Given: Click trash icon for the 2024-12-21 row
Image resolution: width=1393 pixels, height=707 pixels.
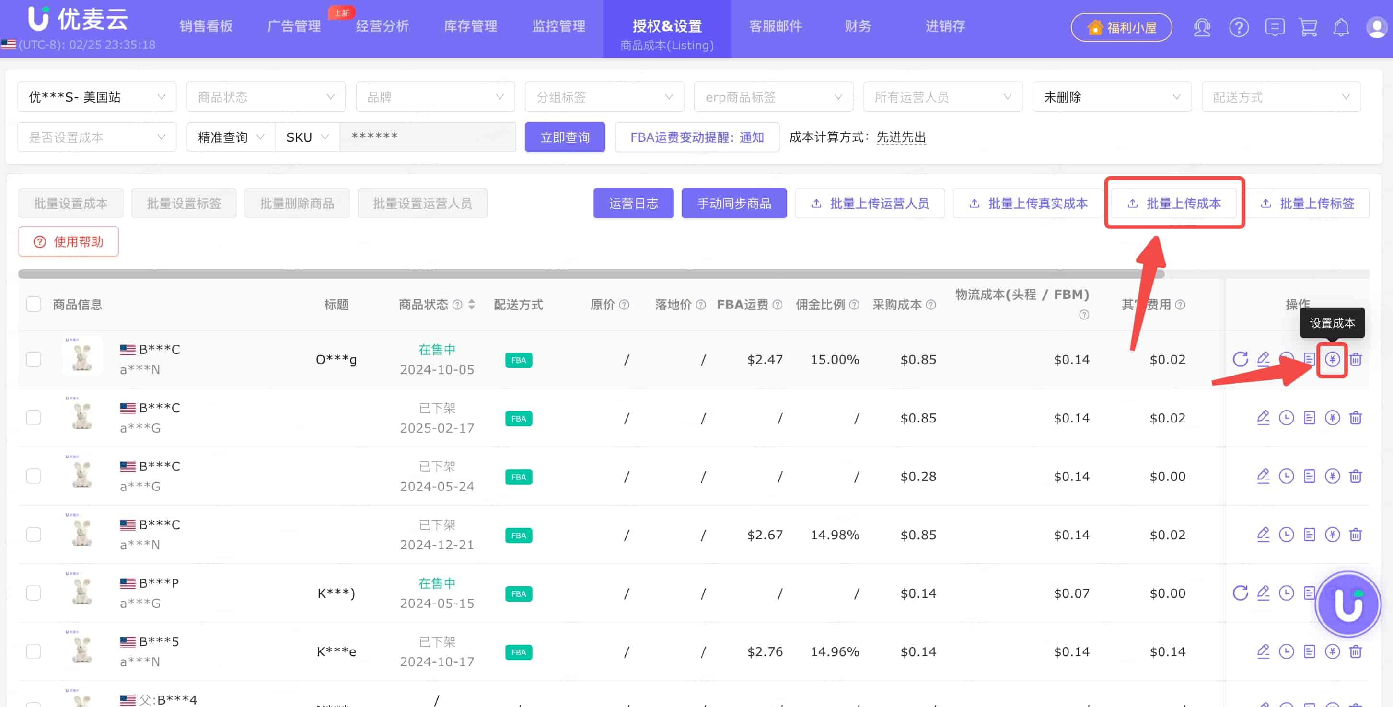Looking at the screenshot, I should pyautogui.click(x=1355, y=534).
